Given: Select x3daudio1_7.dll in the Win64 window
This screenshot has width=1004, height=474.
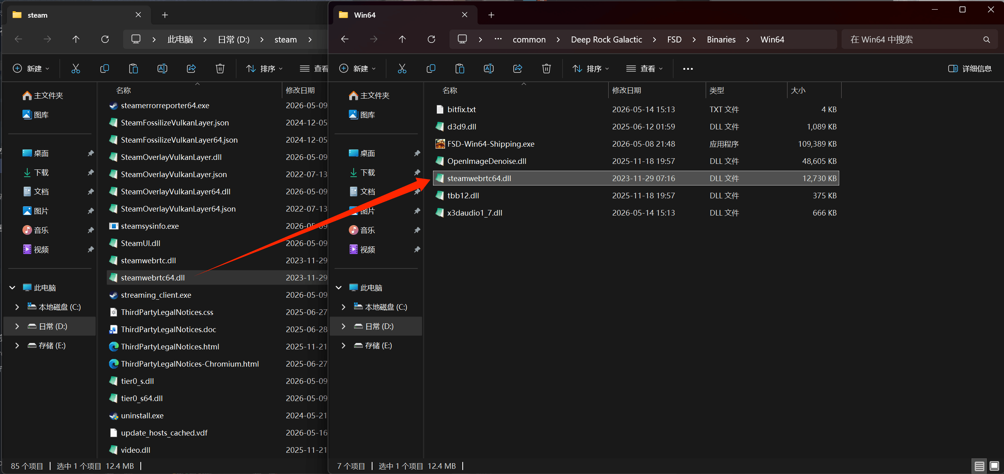Looking at the screenshot, I should tap(636, 213).
